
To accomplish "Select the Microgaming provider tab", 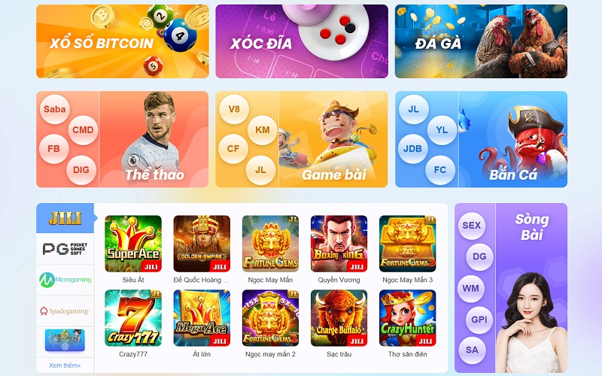I will (x=65, y=280).
